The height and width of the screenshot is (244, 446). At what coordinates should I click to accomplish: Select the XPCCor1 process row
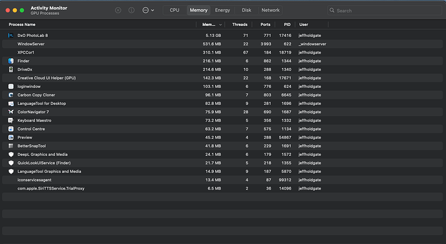pyautogui.click(x=222, y=52)
